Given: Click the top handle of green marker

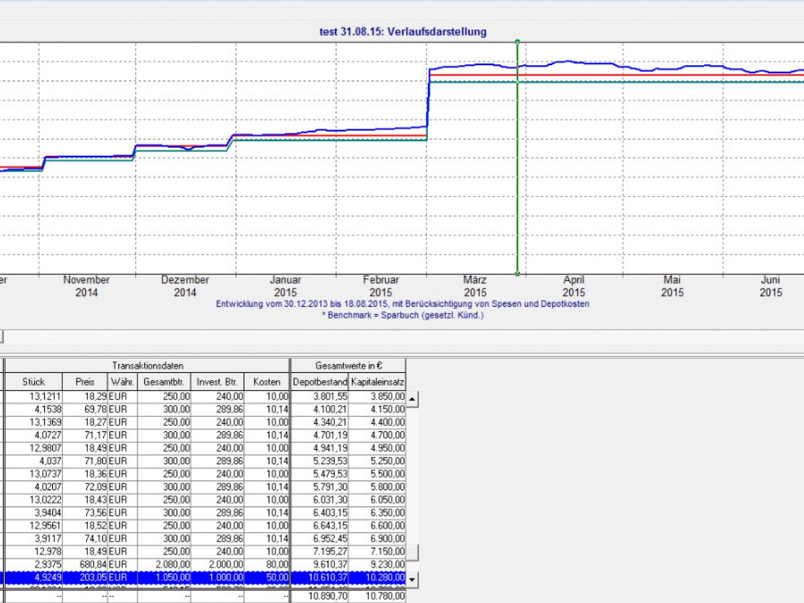Looking at the screenshot, I should tap(518, 42).
